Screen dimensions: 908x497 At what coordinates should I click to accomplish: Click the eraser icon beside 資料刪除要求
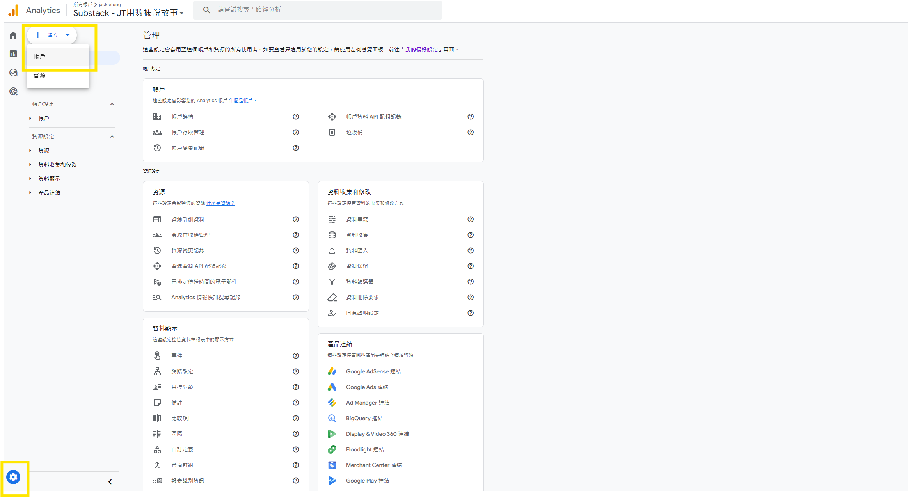(332, 297)
